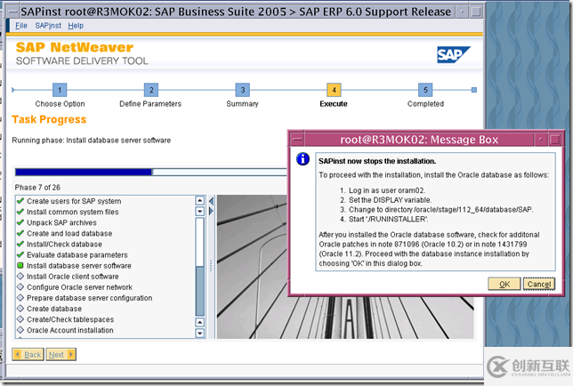
Task: Click the bottom scroll down arrow of task list
Action: (200, 333)
